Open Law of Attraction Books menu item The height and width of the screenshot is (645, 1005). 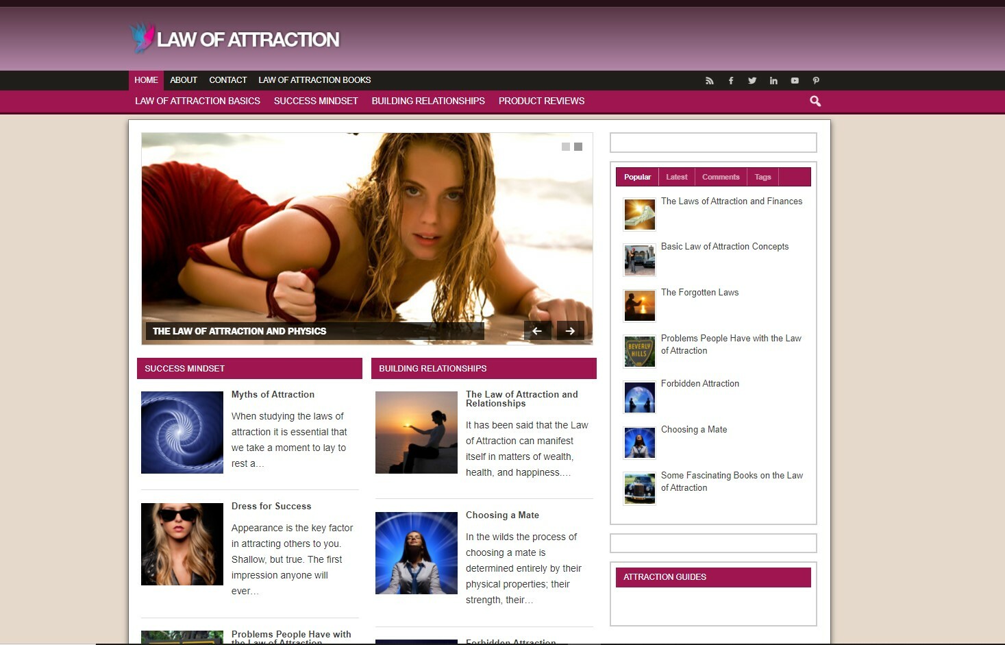tap(314, 80)
